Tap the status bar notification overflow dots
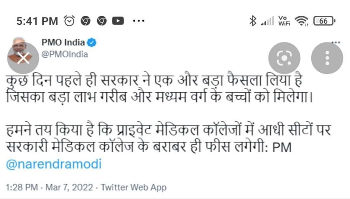350x199 pixels. [x=138, y=21]
